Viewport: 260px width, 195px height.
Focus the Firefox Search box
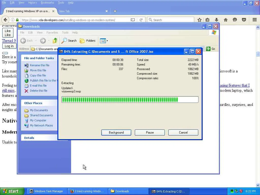(171, 20)
